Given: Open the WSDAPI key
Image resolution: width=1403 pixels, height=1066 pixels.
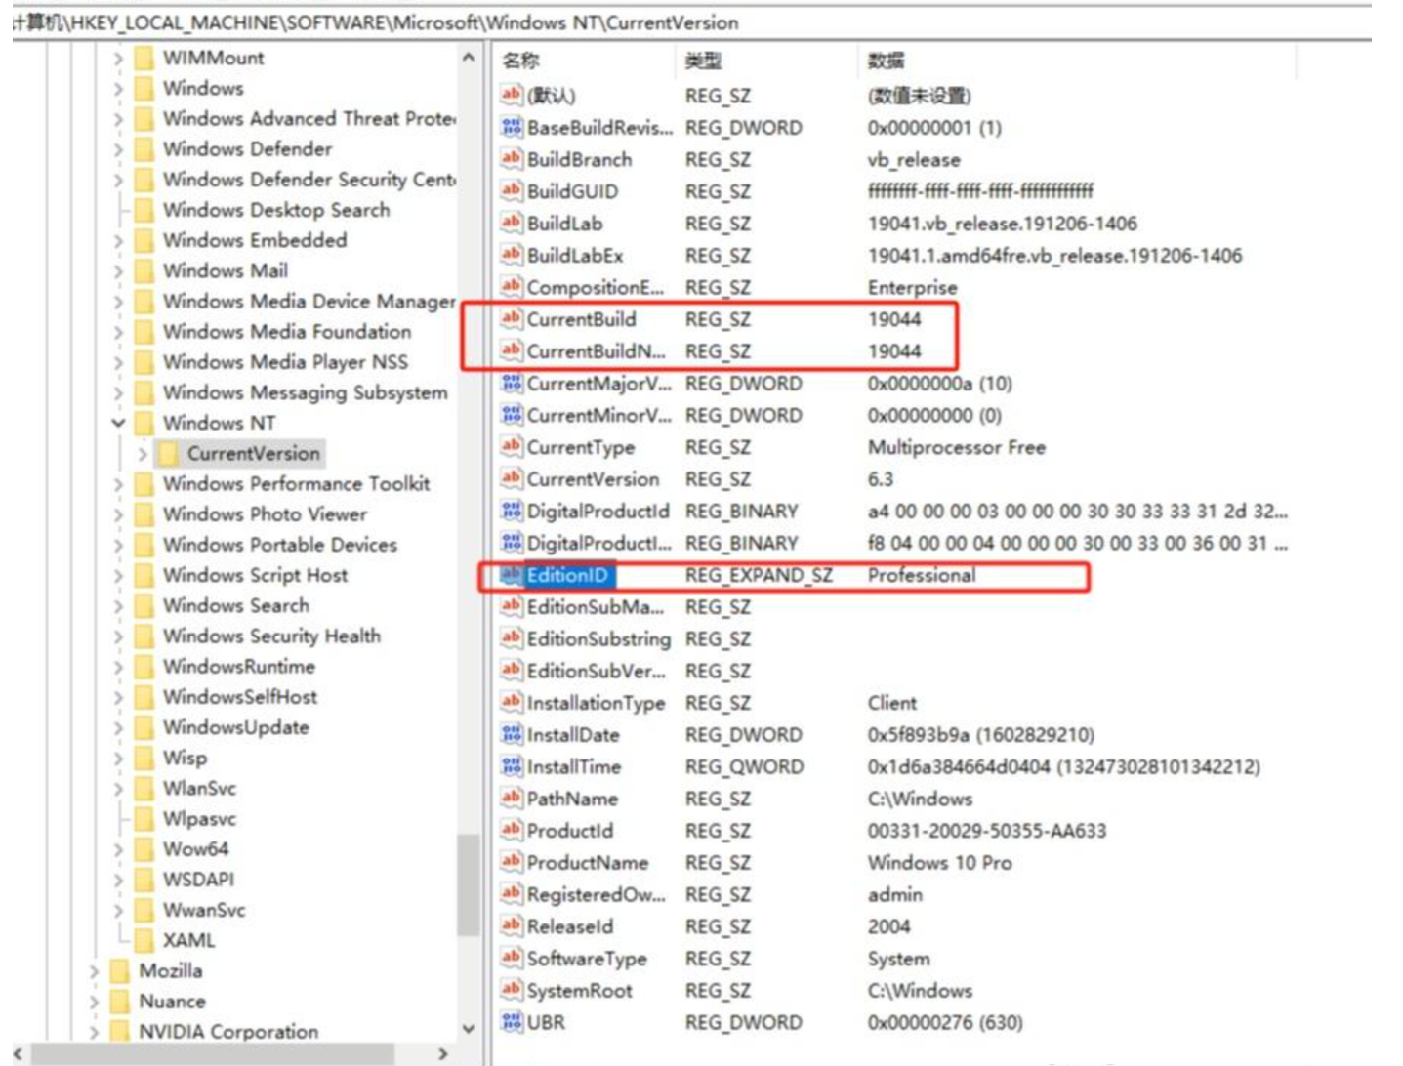Looking at the screenshot, I should (198, 880).
